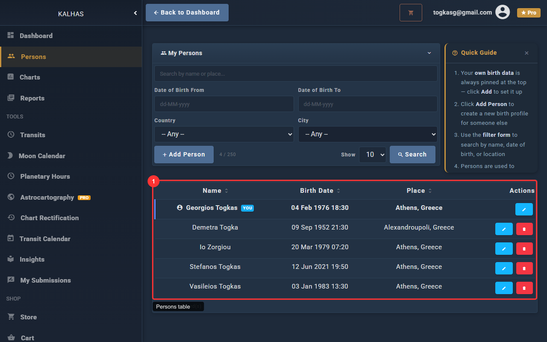547x342 pixels.
Task: Click the Add Person button
Action: [x=184, y=154]
